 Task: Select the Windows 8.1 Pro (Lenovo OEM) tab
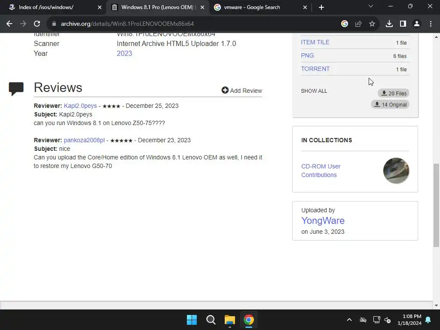(158, 7)
